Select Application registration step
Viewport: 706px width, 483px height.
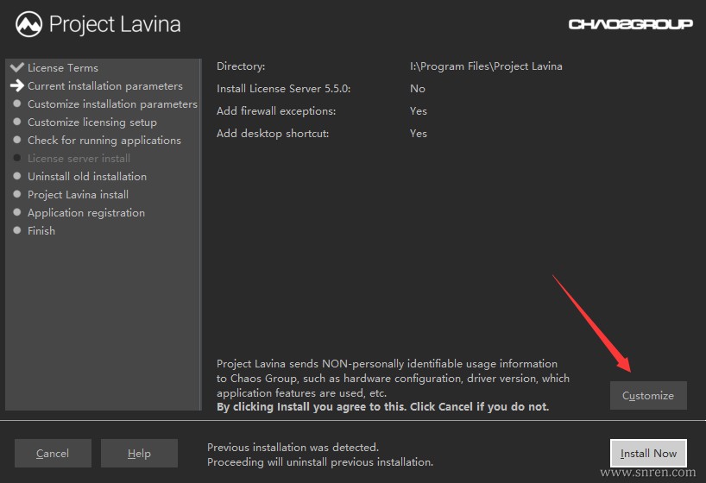(86, 212)
